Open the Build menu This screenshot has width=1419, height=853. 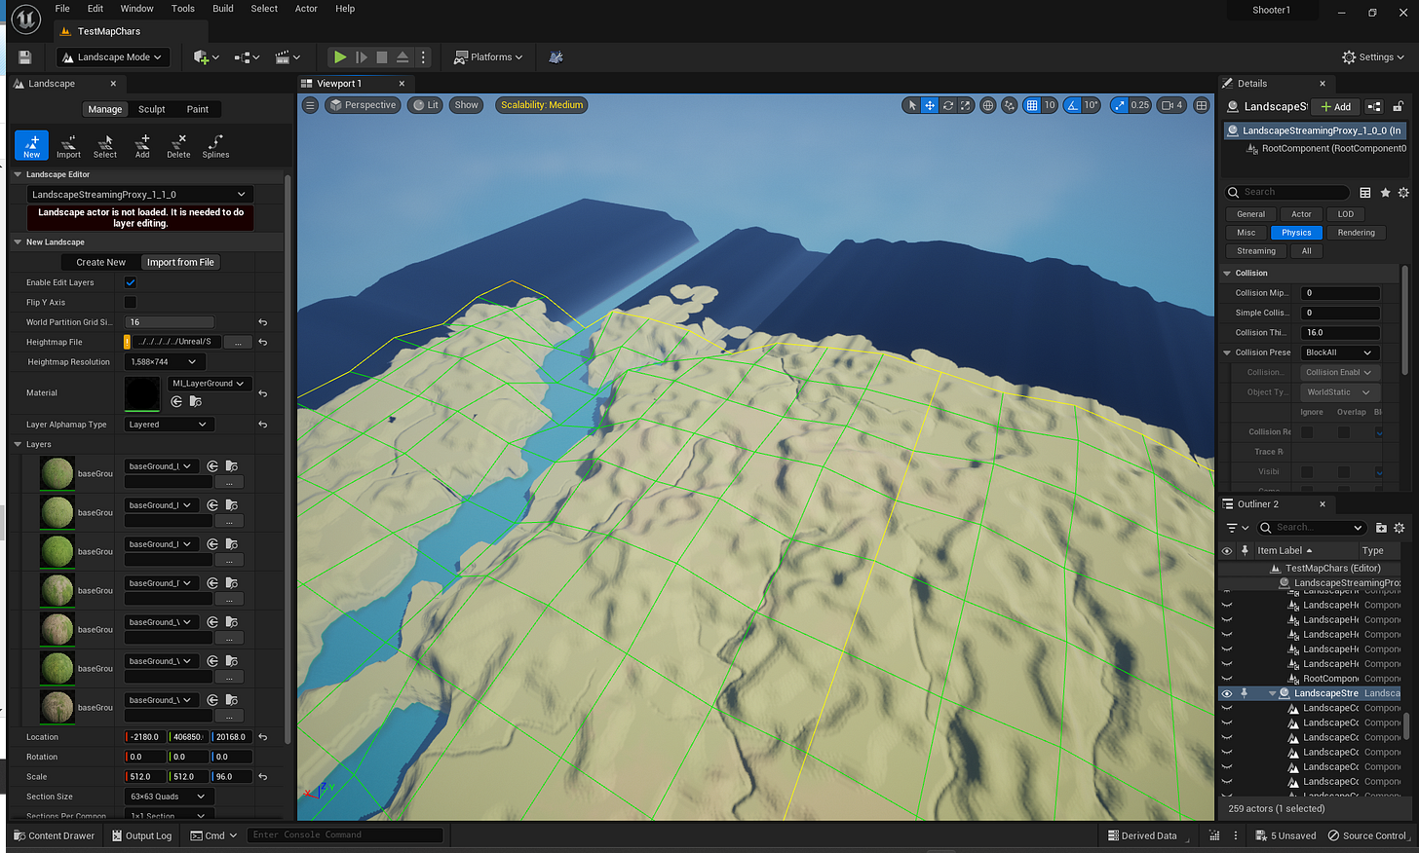coord(222,8)
